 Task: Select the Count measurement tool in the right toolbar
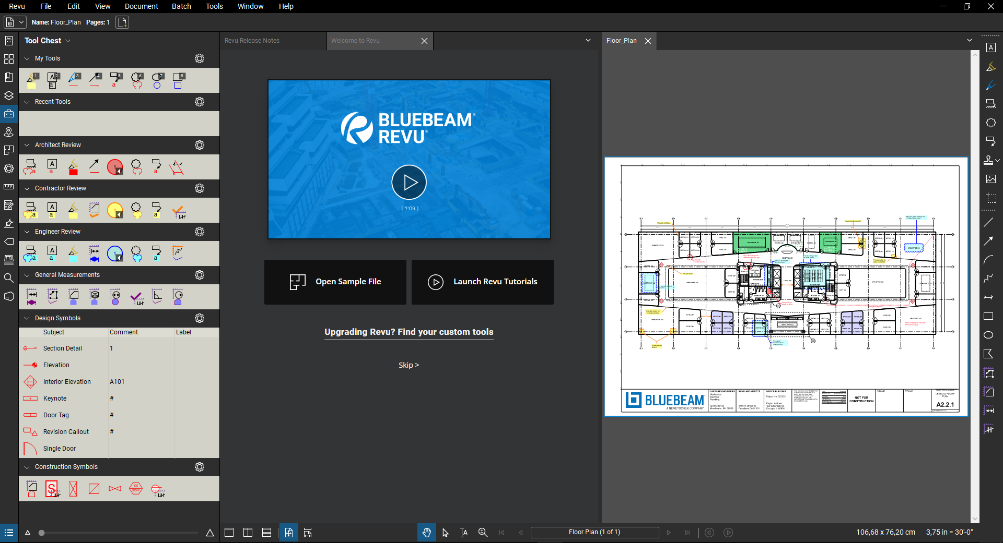click(x=988, y=429)
